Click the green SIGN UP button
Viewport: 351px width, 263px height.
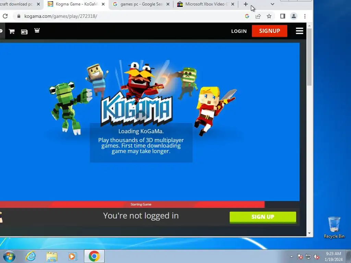click(x=263, y=217)
